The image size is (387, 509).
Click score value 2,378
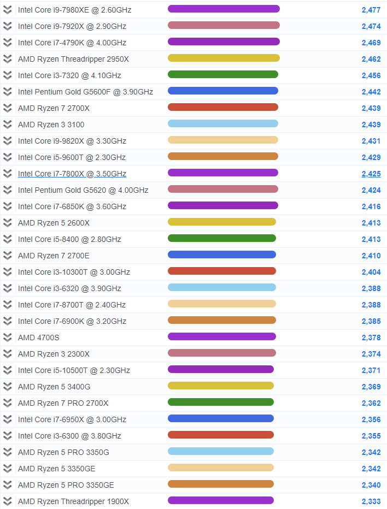tap(371, 338)
